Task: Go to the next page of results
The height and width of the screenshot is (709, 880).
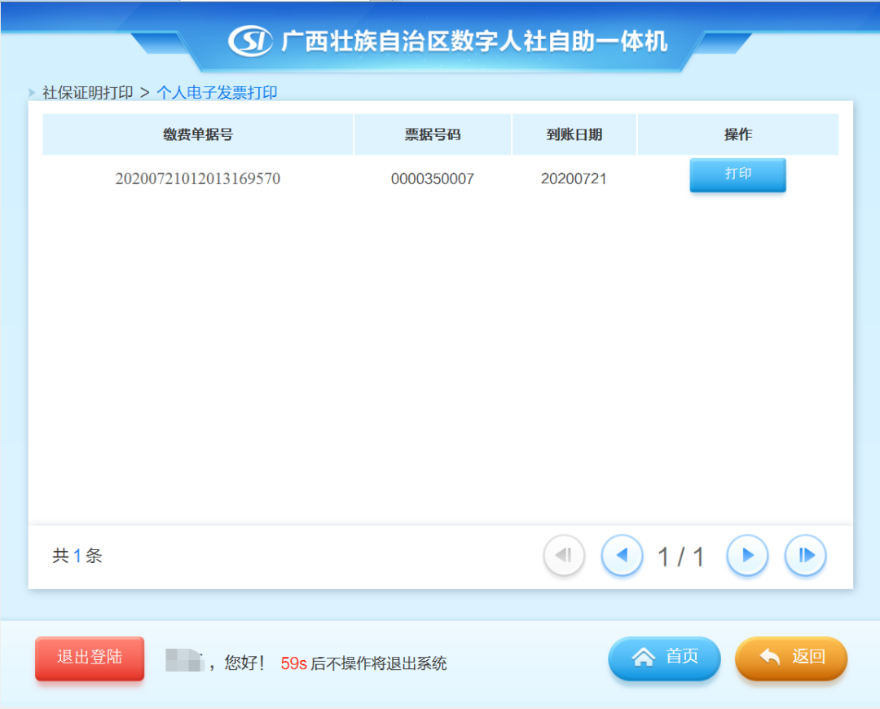Action: [x=747, y=556]
